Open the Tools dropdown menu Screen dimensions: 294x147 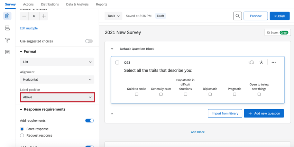coord(113,16)
